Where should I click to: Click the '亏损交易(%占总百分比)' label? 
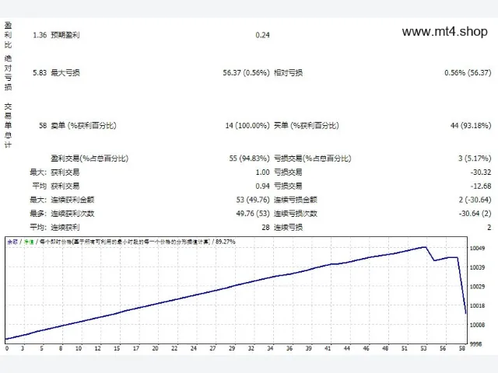point(313,159)
